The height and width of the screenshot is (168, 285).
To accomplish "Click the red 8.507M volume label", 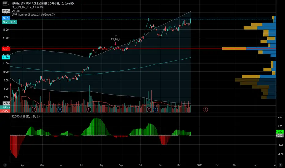I will click(5, 111).
